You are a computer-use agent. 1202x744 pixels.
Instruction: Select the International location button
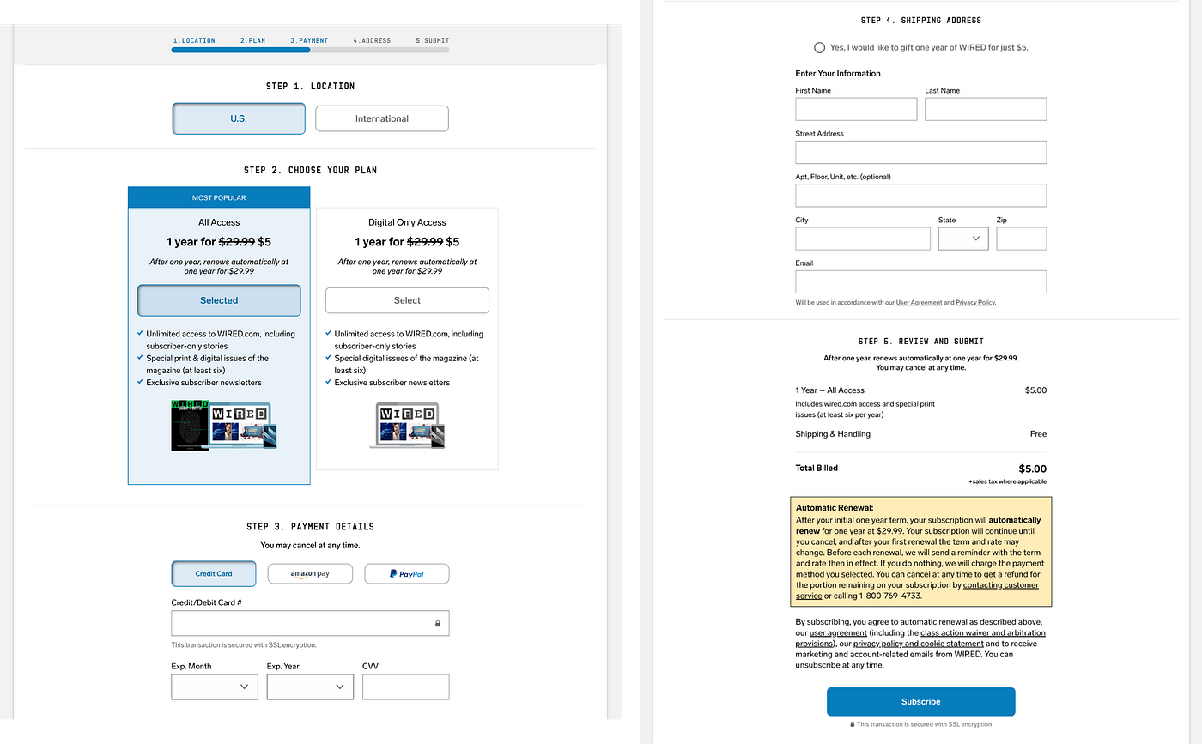382,118
